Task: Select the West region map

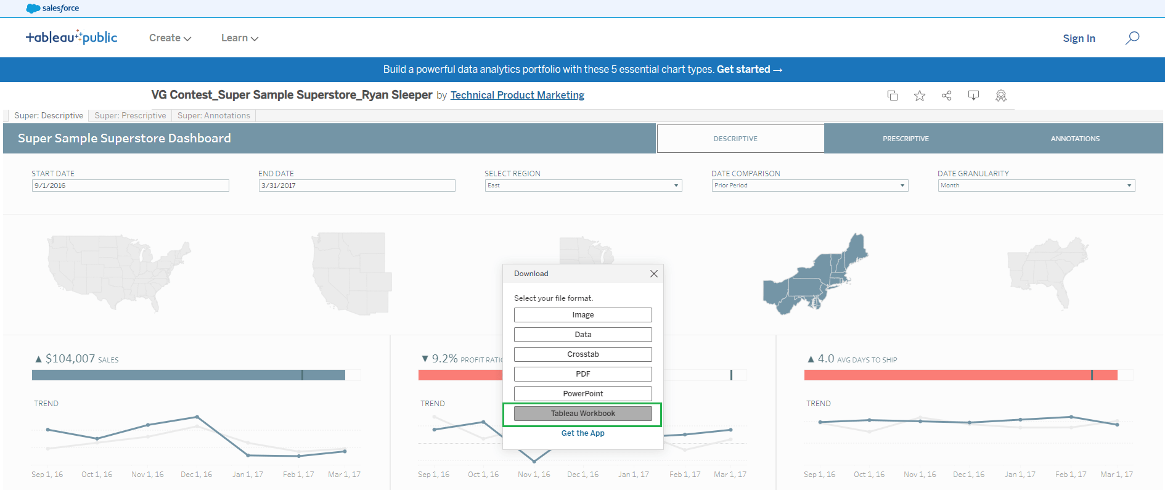Action: click(x=352, y=274)
